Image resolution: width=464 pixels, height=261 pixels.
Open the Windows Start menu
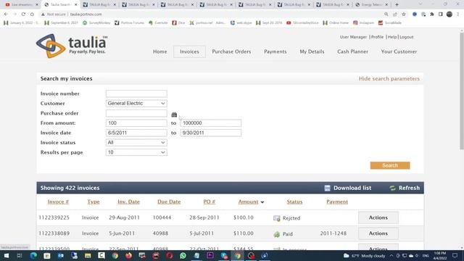[7, 256]
